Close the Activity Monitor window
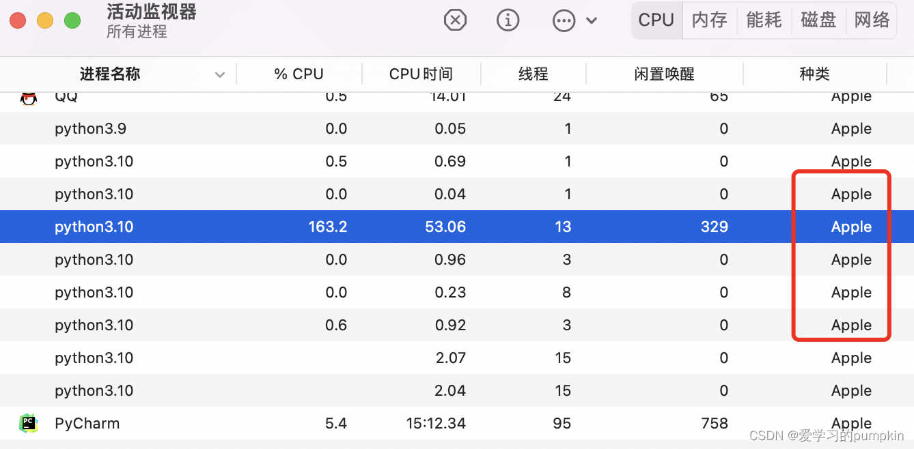 click(x=17, y=20)
